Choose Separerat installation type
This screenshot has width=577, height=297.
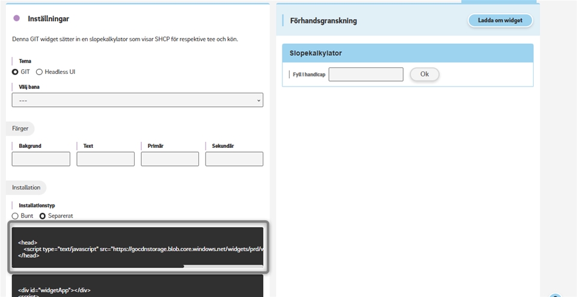pos(43,216)
